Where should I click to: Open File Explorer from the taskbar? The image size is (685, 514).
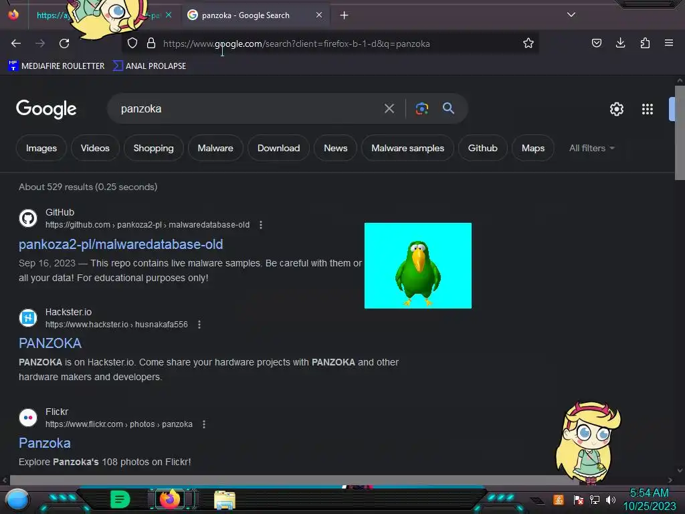[225, 500]
